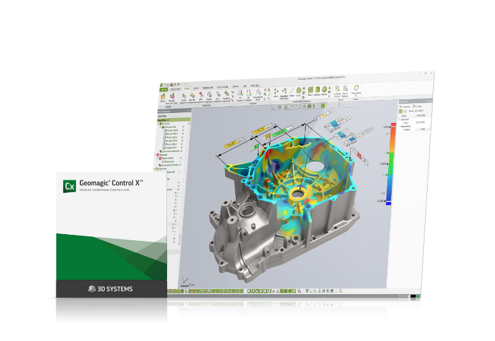Screen dimensions: 495x341
Task: Open the Datum Alignment tool
Action: (x=209, y=97)
